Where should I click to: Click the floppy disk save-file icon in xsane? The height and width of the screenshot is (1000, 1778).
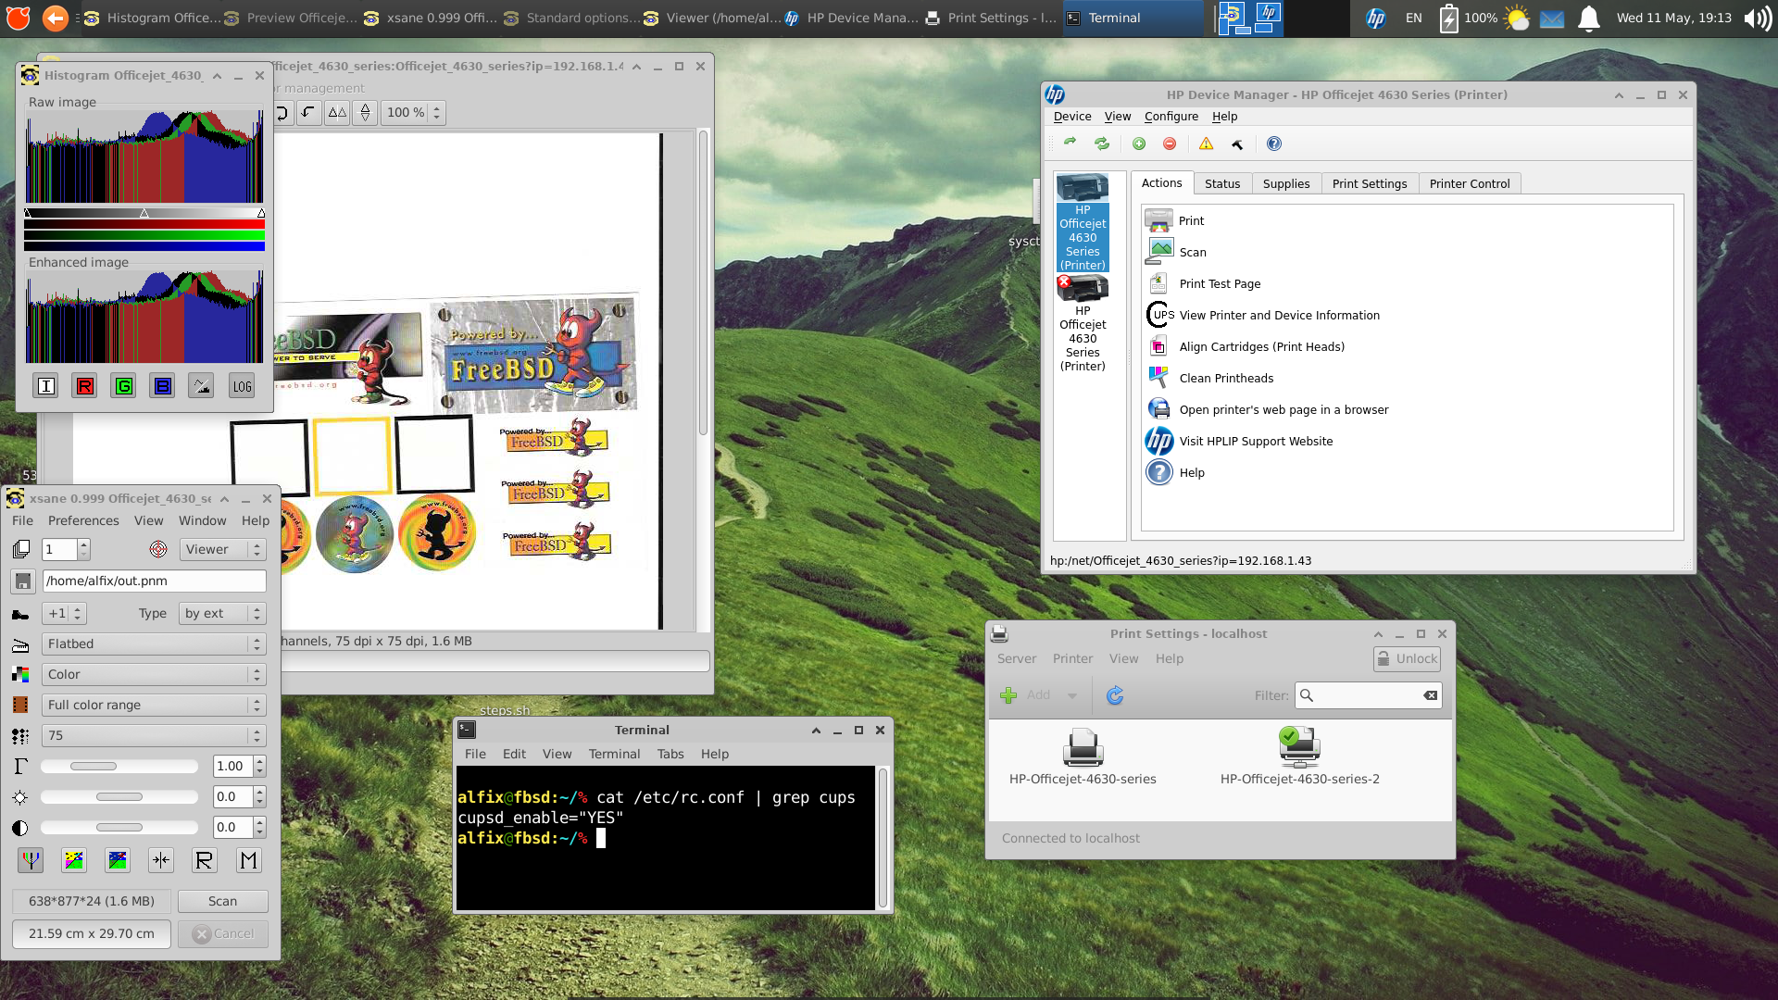click(23, 581)
